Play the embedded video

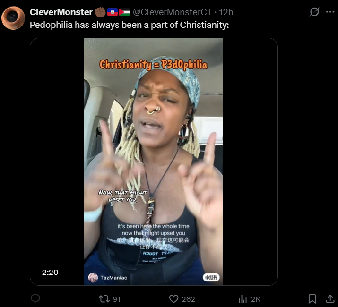(x=154, y=162)
